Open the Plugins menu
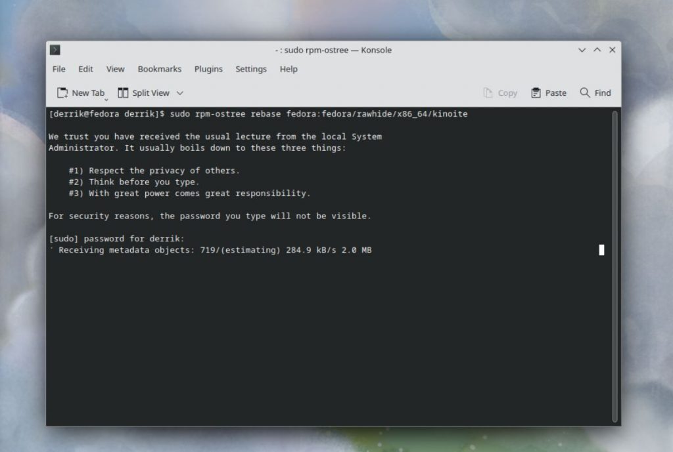 208,69
